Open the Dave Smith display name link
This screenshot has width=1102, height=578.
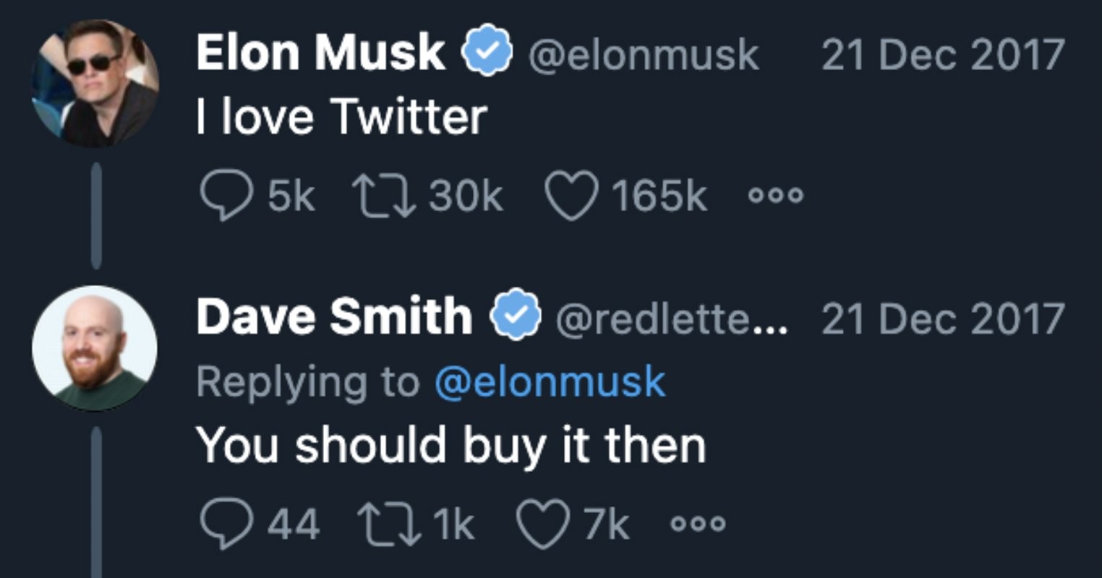tap(333, 316)
